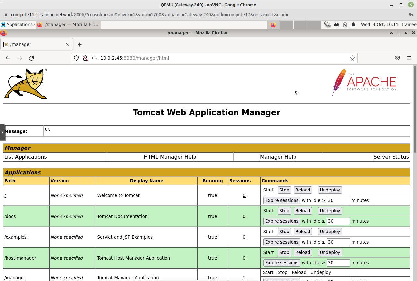Expire sessions for the root application

point(282,200)
